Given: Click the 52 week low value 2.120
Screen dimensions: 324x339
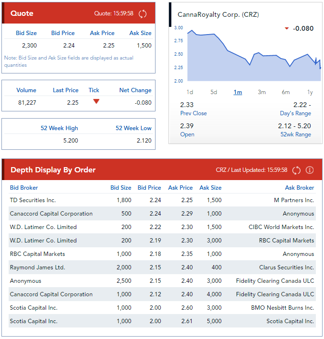Looking at the screenshot, I should pos(144,141).
